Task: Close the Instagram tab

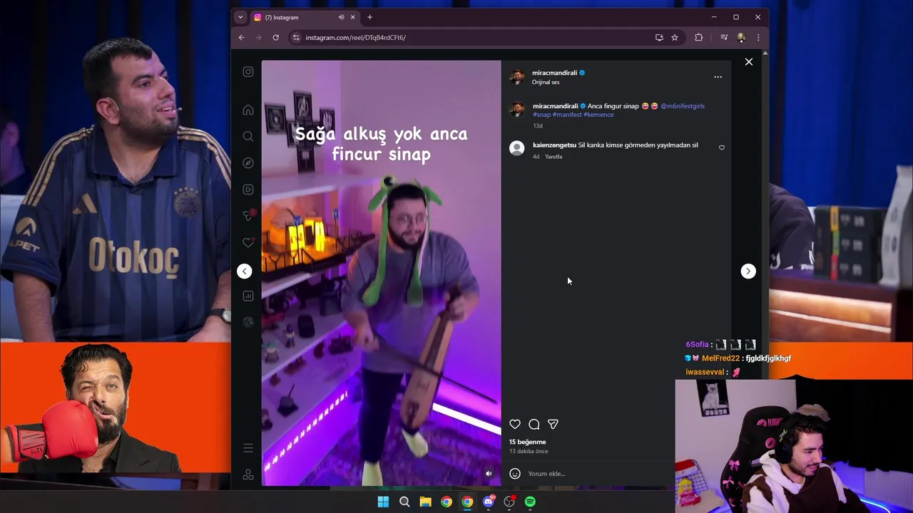Action: (x=352, y=17)
